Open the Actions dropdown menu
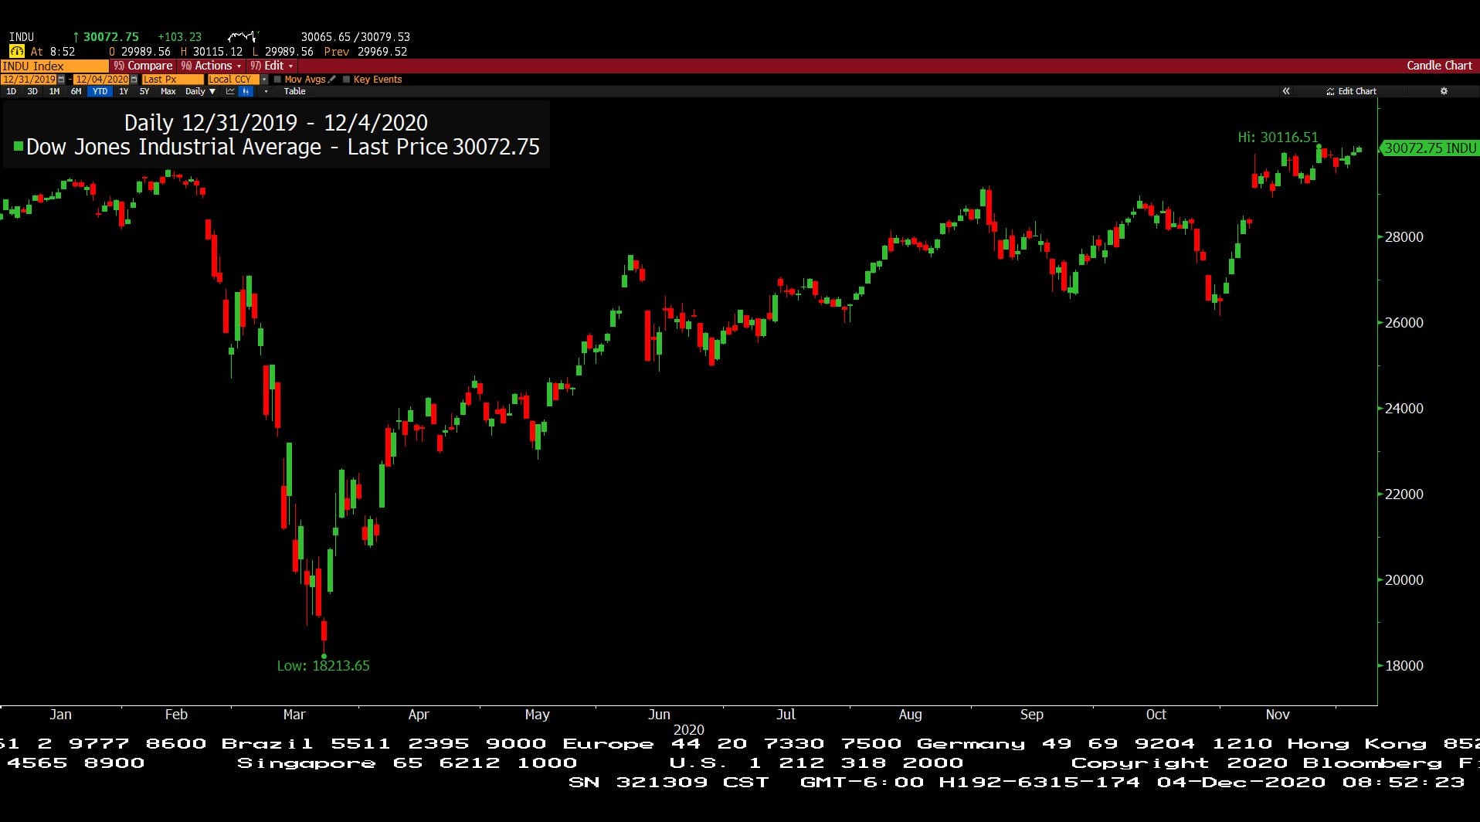This screenshot has height=822, width=1480. [212, 66]
